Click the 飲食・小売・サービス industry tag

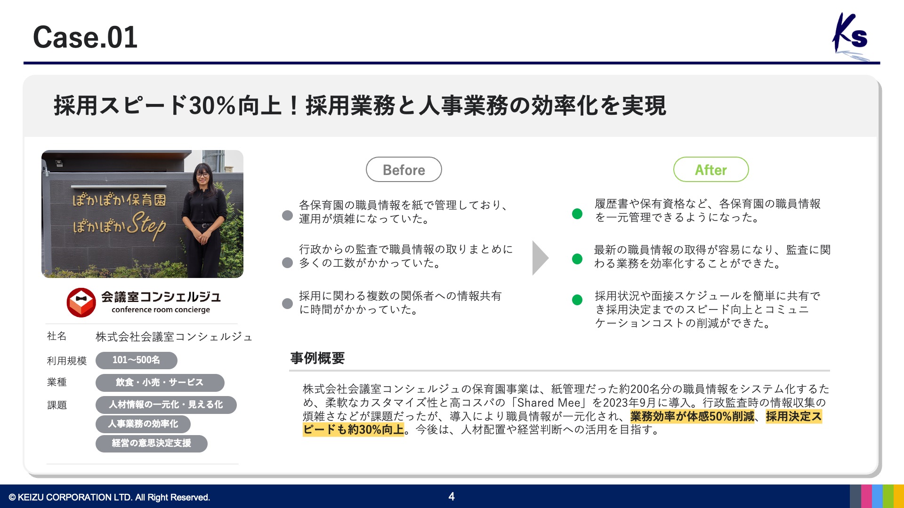pos(160,382)
